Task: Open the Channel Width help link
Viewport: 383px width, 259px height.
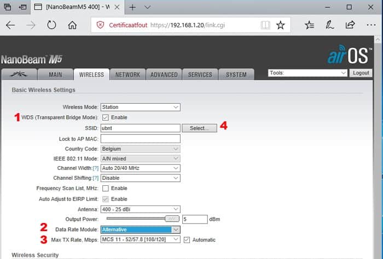Action: click(96, 168)
